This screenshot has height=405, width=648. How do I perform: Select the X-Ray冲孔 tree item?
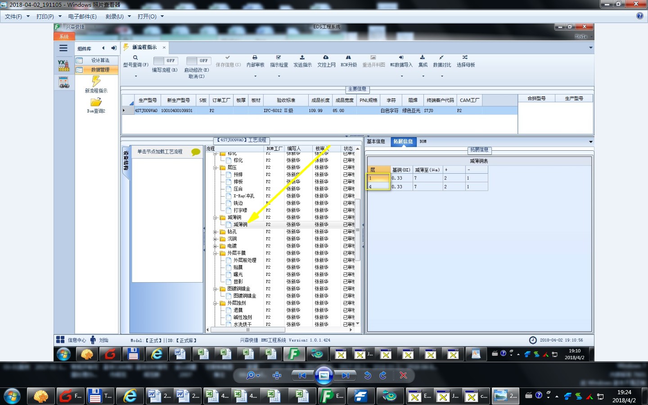pos(244,196)
